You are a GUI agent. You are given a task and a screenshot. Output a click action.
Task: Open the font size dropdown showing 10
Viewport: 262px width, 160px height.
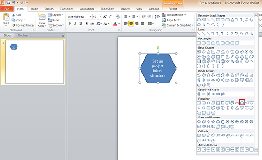[x=100, y=17]
